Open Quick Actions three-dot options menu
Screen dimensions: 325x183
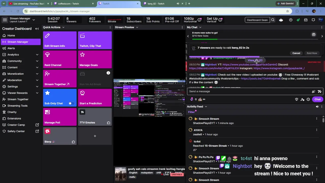tap(110, 27)
